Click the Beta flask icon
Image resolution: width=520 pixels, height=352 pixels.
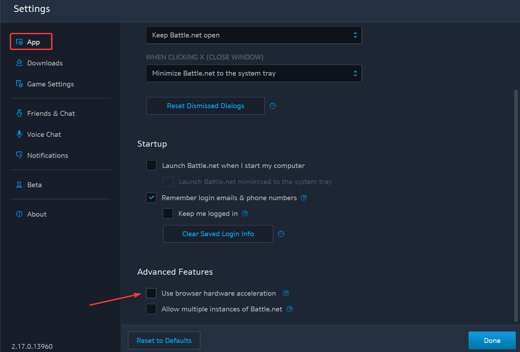tap(20, 185)
